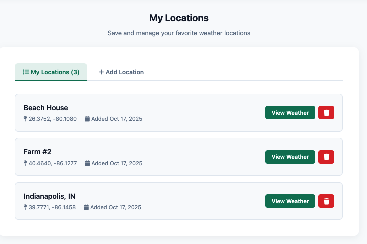Click Added Oct 17, 2025 under Farm #2
The image size is (367, 244).
[x=117, y=163]
